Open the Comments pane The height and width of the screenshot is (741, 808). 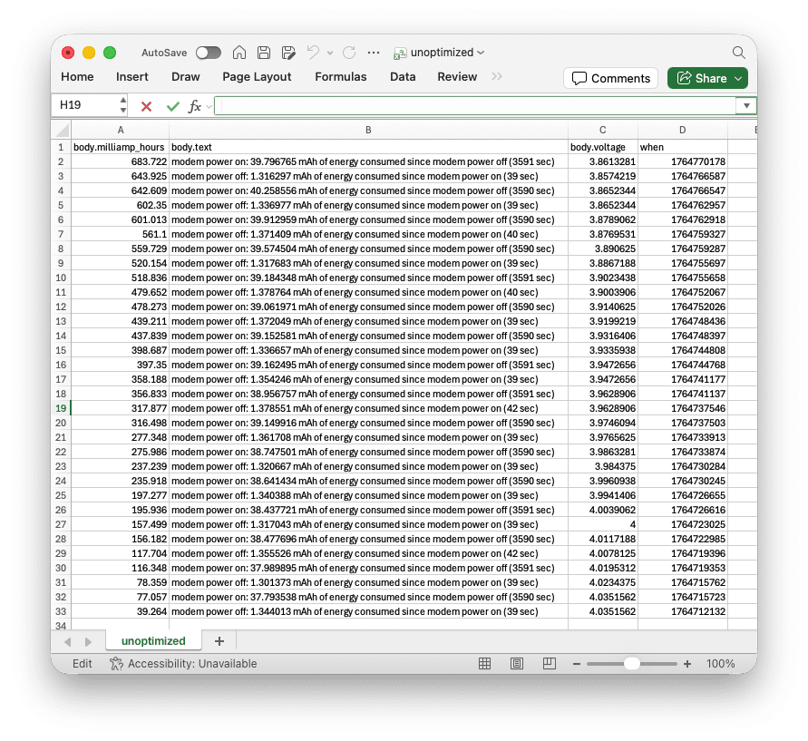[x=610, y=78]
